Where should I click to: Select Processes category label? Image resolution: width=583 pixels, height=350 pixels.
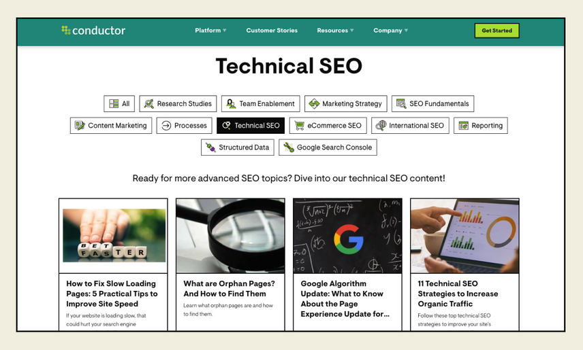(x=191, y=126)
